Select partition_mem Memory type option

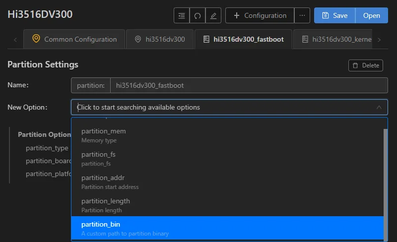pos(227,135)
